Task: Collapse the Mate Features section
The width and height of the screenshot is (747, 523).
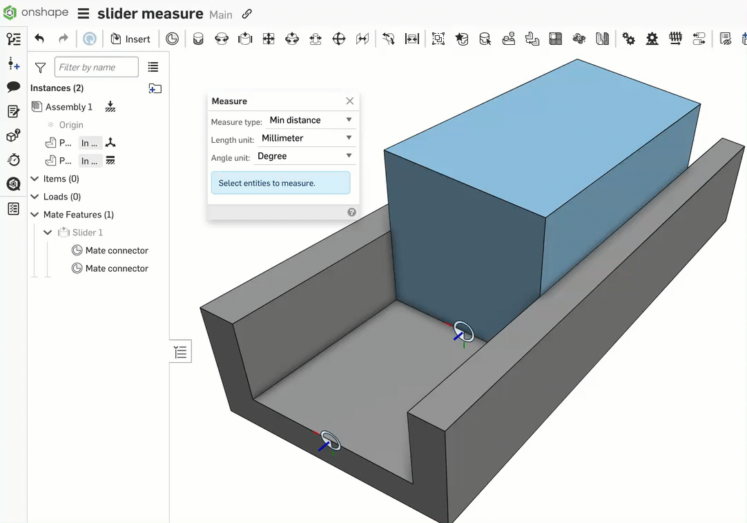Action: [35, 215]
